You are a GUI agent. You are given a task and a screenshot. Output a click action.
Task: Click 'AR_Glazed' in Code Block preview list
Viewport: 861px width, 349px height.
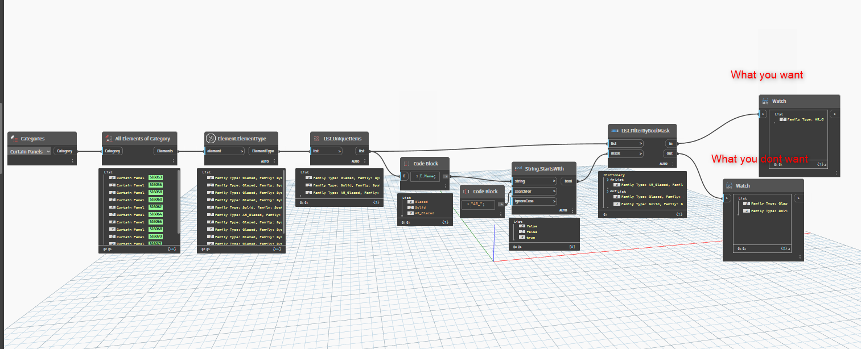[x=424, y=213]
